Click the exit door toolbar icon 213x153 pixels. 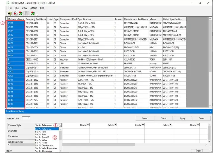[x=10, y=13]
